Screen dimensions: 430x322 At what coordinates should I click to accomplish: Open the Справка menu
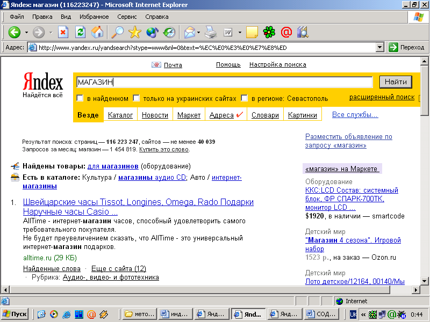(156, 17)
